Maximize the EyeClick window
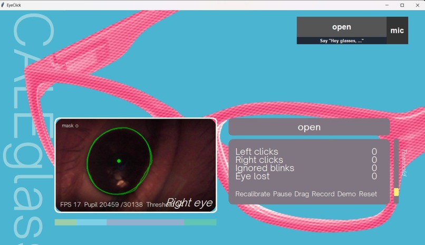Viewport: 425px width, 245px height. 402,5
